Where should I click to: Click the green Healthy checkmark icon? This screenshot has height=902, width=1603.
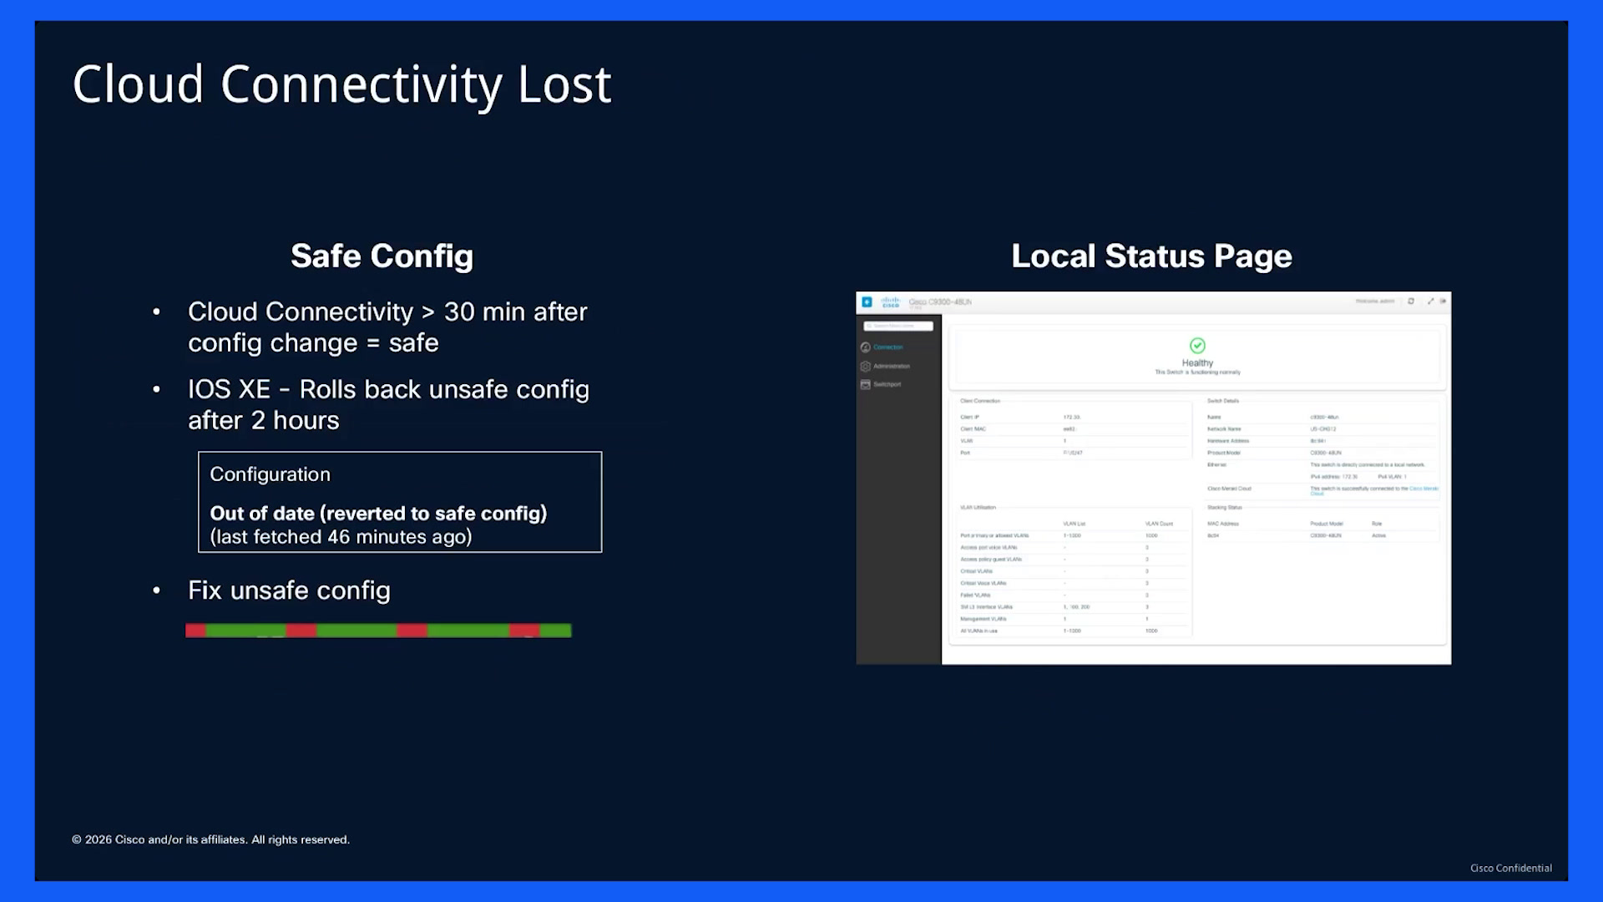coord(1197,346)
